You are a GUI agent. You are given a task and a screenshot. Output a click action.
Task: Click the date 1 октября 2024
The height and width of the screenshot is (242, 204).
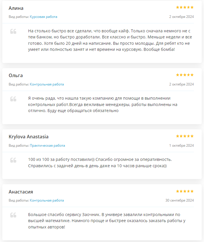tap(181, 146)
